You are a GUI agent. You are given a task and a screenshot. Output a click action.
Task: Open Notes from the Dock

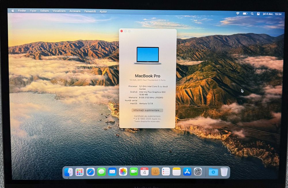click(177, 172)
